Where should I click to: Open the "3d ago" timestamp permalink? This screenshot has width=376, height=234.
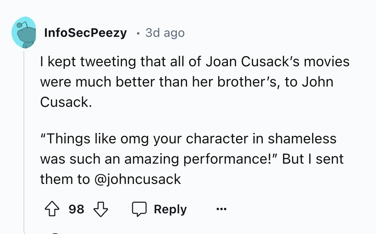click(x=165, y=33)
